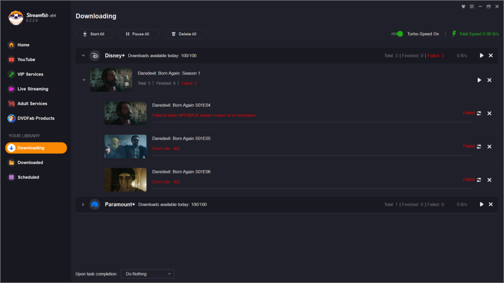
Task: Collapse the Disney+ download group
Action: point(83,55)
